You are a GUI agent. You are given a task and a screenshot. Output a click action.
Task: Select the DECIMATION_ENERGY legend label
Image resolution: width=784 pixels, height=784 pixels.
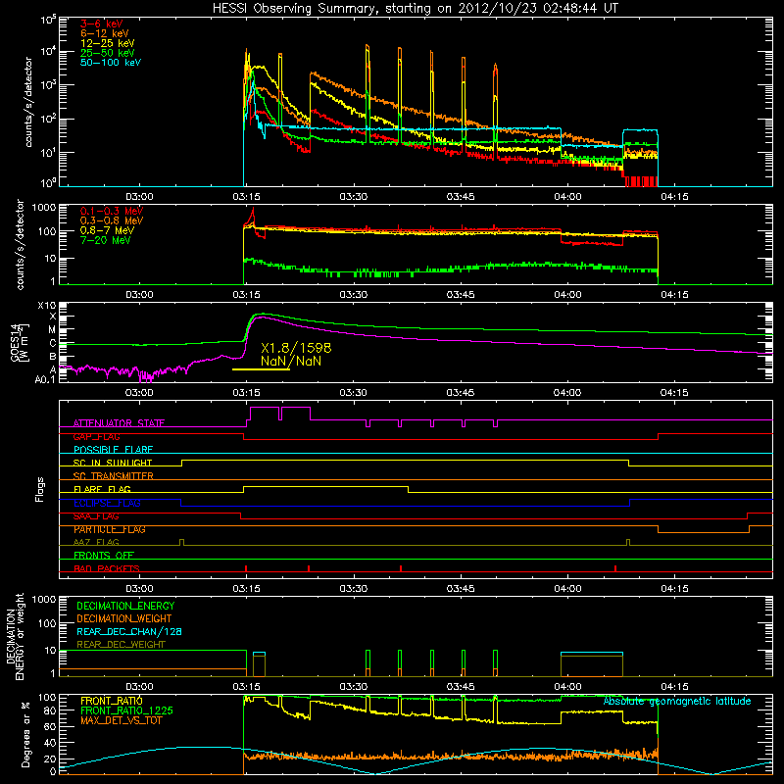(125, 606)
